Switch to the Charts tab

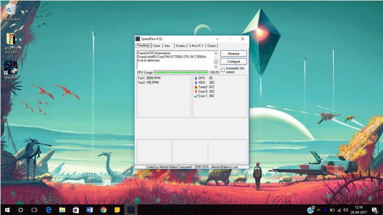[212, 45]
